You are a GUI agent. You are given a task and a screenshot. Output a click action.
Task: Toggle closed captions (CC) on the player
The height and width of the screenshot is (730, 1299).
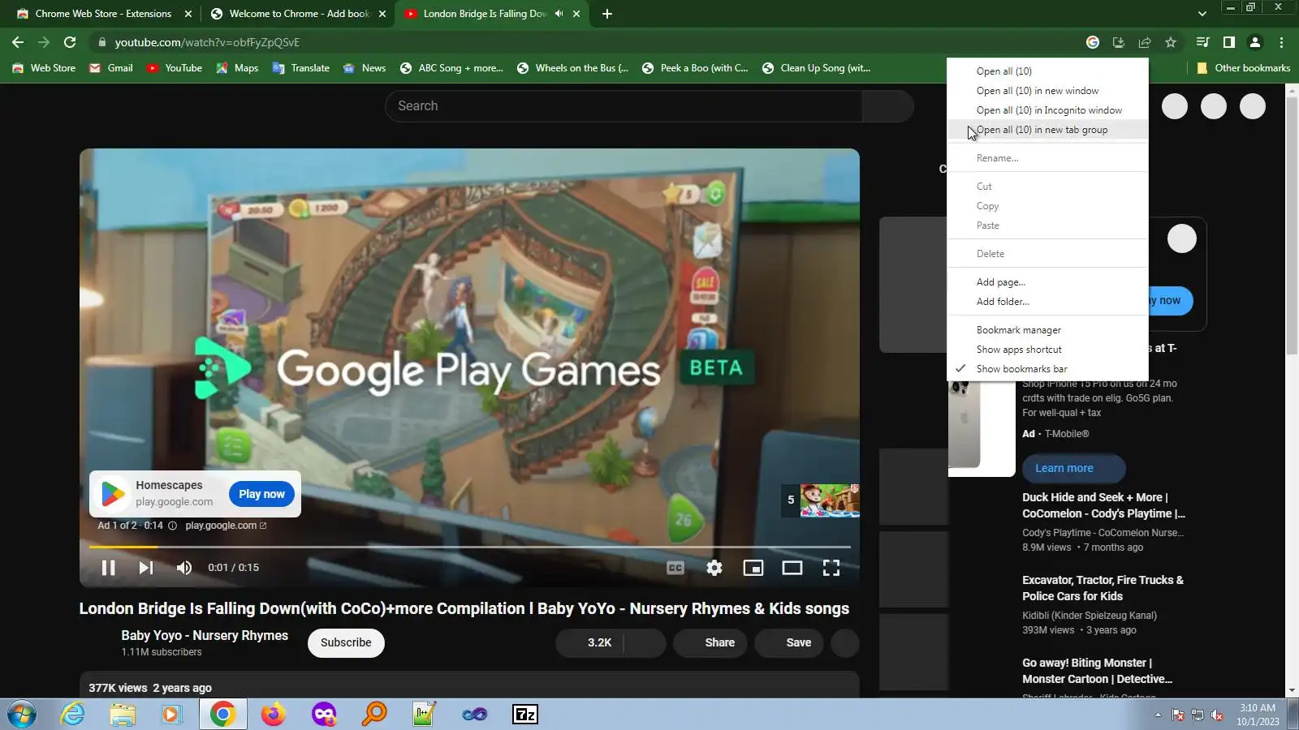point(675,568)
